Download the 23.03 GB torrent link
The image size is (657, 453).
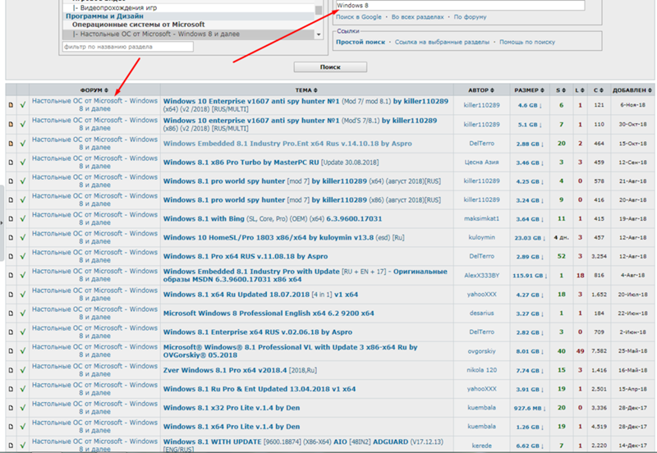[530, 238]
